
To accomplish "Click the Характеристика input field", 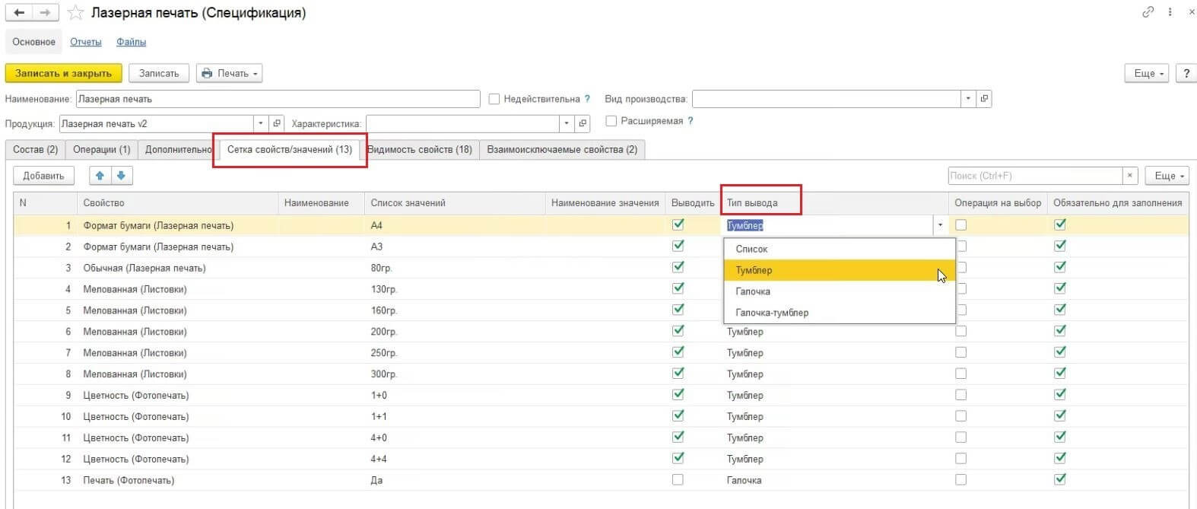I will (462, 123).
